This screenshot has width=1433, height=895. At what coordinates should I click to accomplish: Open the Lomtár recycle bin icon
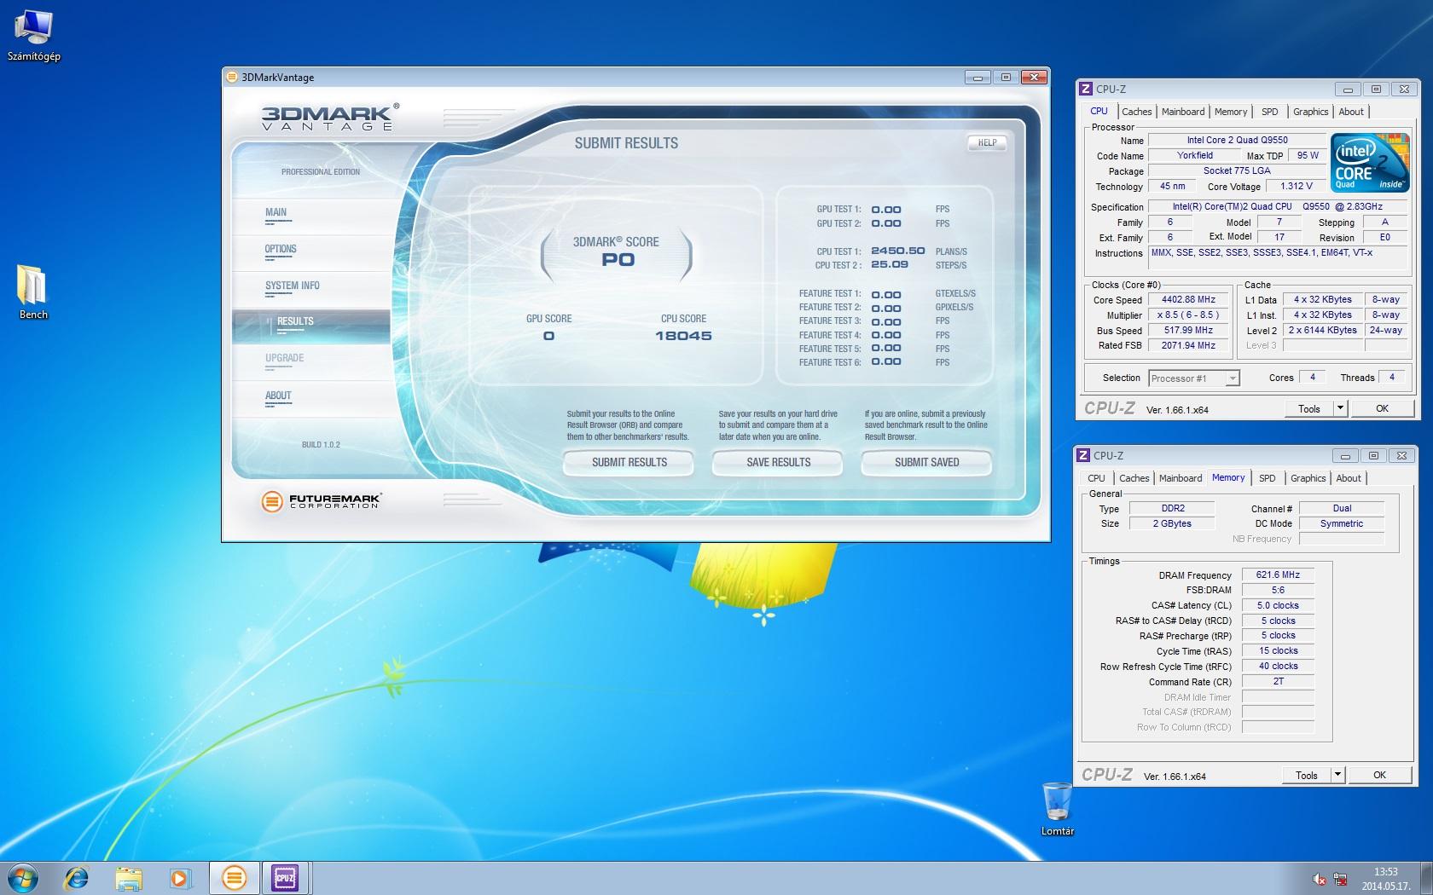(1057, 808)
